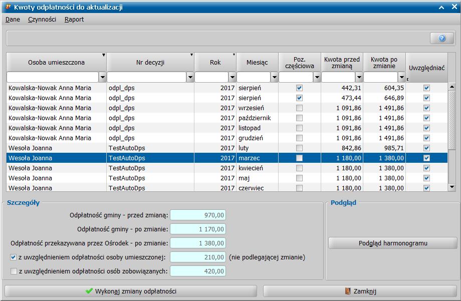Click the app icon in title bar

click(x=8, y=7)
